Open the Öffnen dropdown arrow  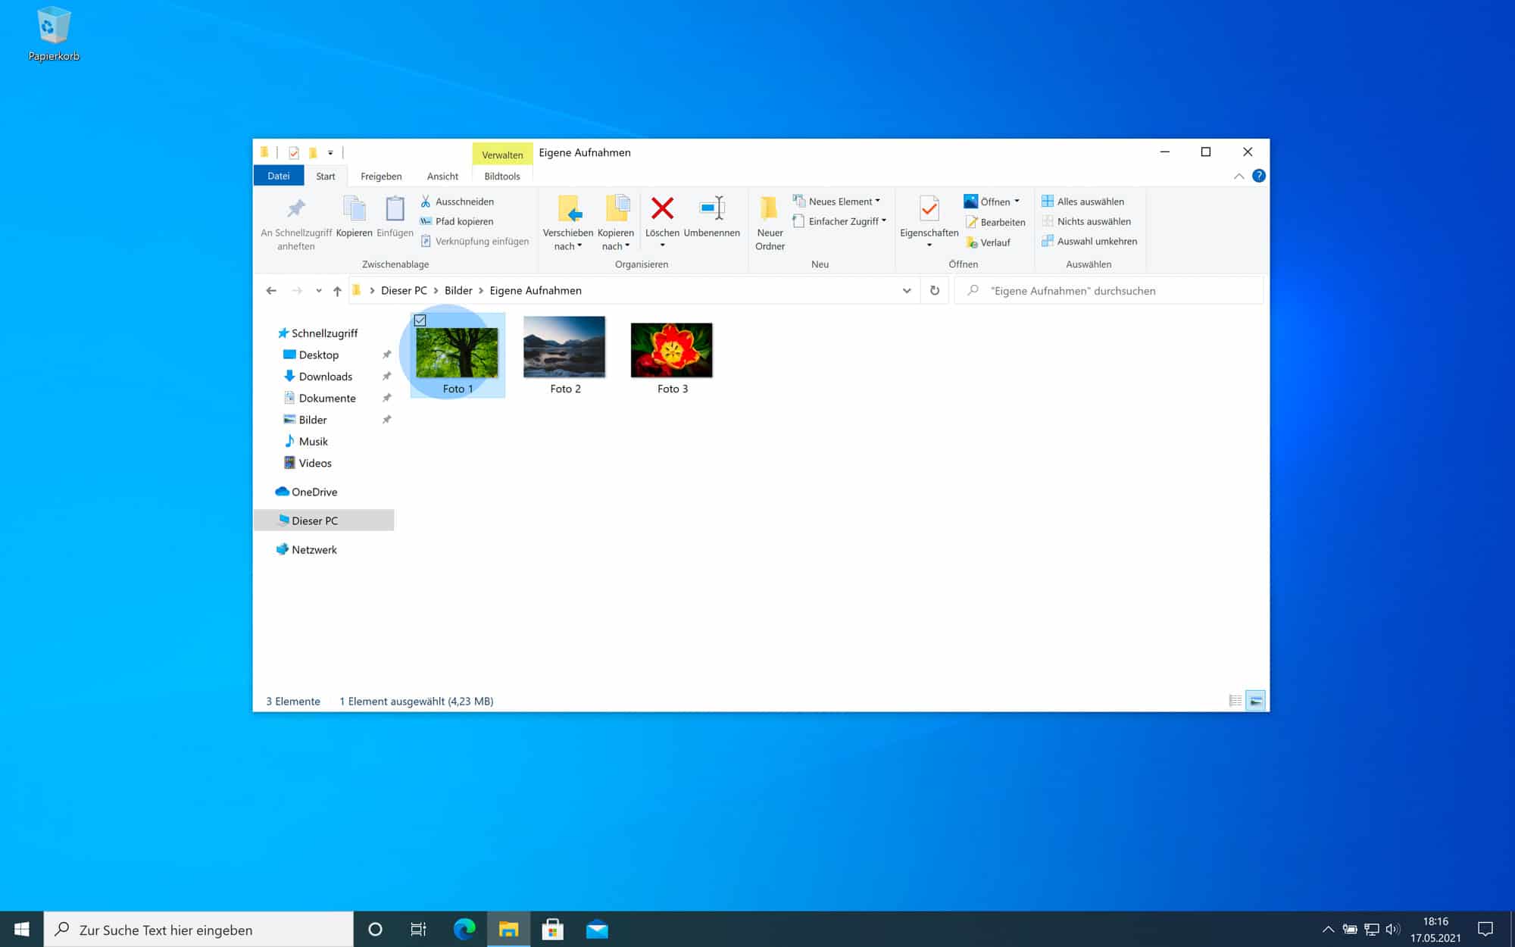point(1017,202)
